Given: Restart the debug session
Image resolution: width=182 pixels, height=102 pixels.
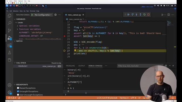Looking at the screenshot, I should click(144, 14).
